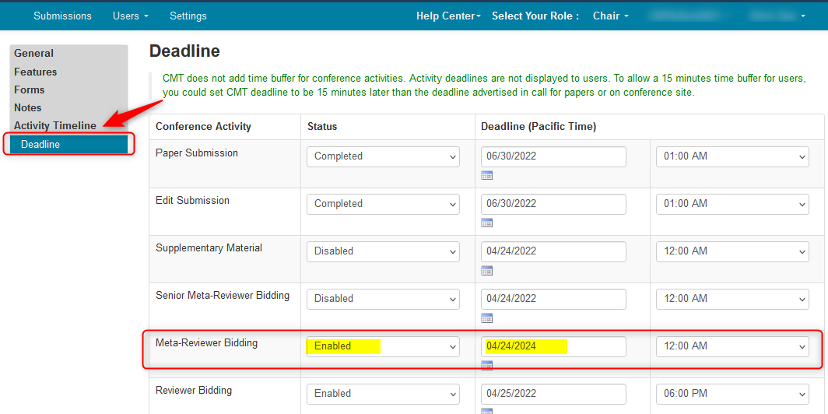The height and width of the screenshot is (414, 828).
Task: Click the Select Your Role label
Action: coord(535,16)
